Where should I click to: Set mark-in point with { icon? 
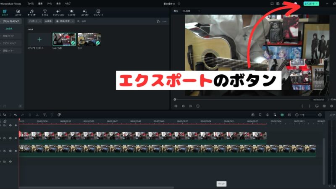point(302,106)
